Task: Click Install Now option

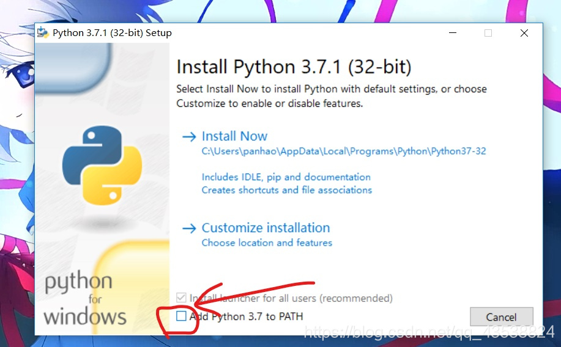Action: point(234,136)
